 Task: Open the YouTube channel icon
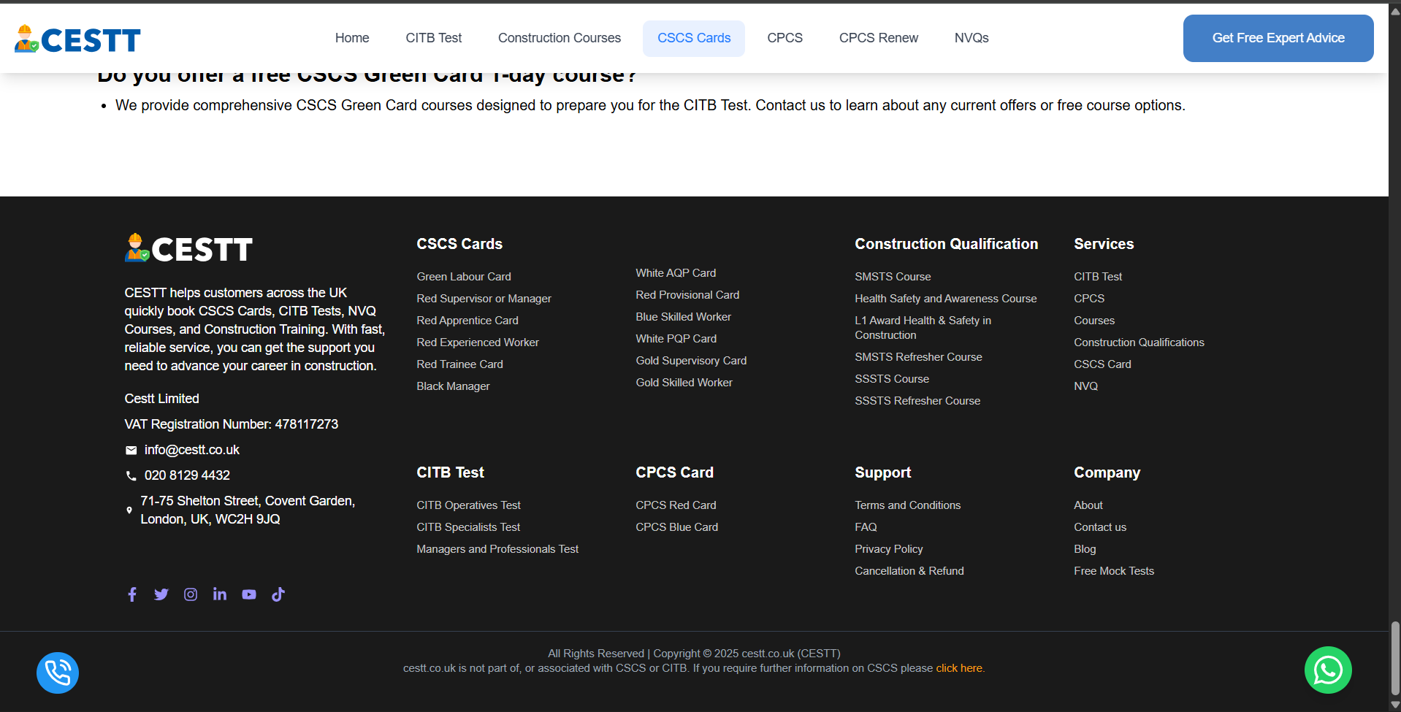click(248, 594)
